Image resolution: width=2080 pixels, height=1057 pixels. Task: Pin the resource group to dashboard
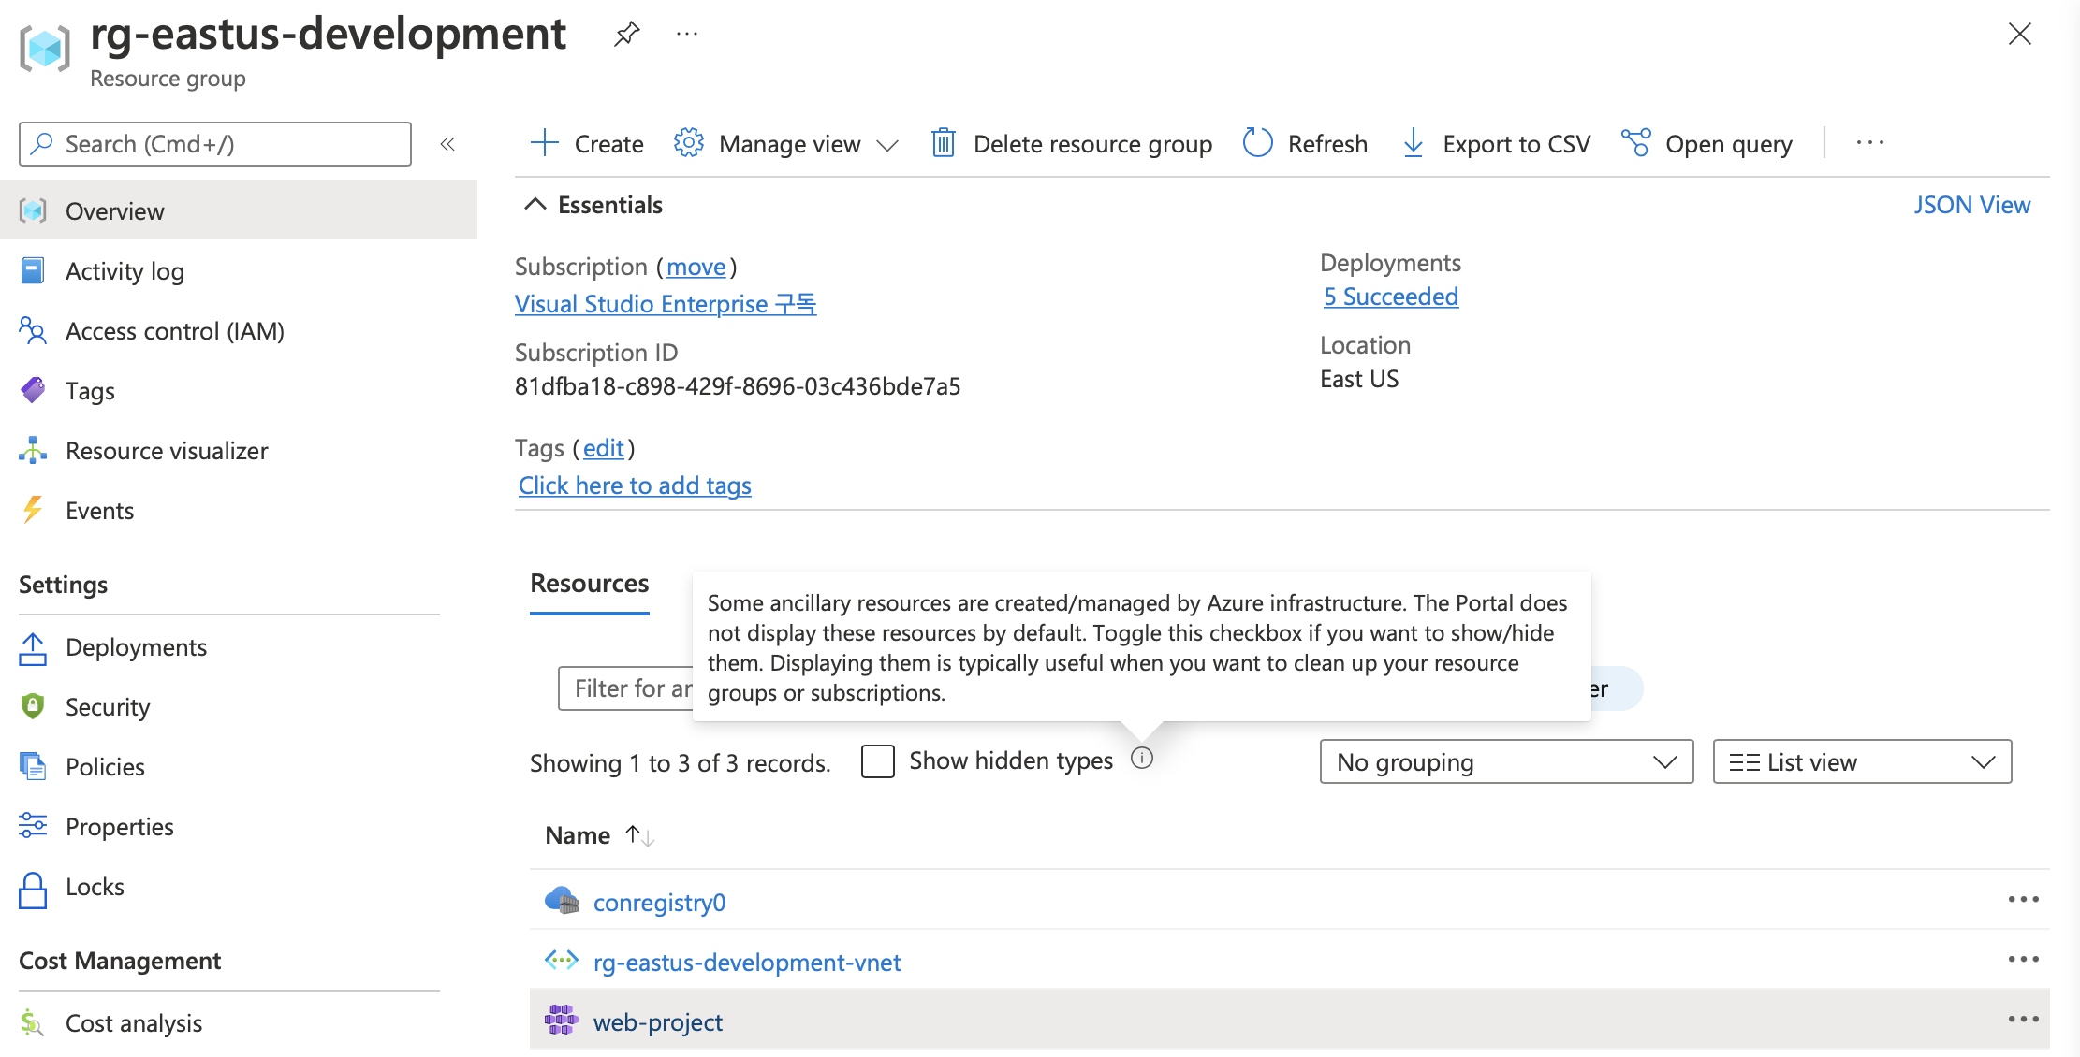coord(626,35)
